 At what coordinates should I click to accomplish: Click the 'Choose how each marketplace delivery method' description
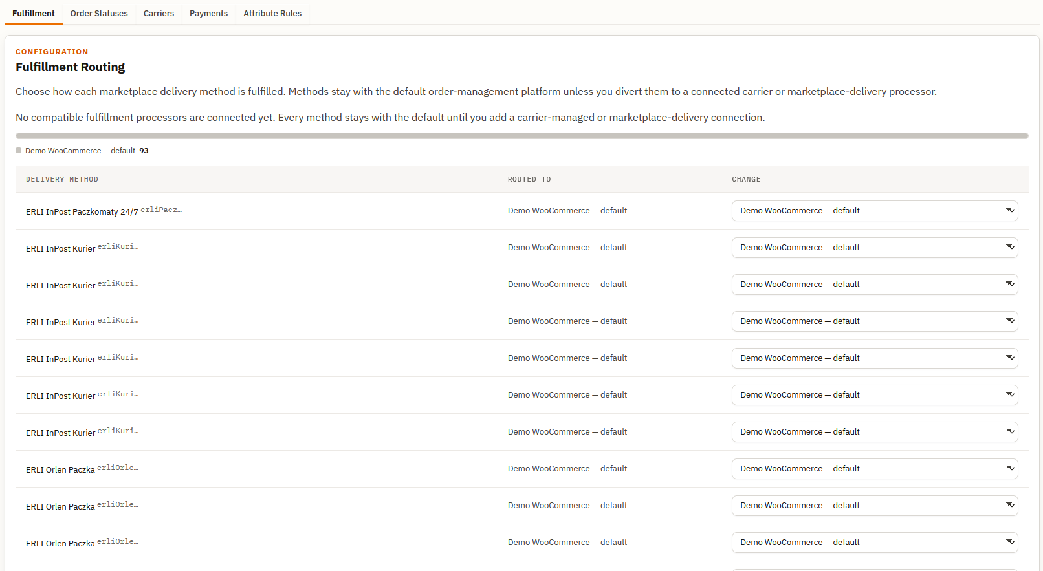[476, 92]
